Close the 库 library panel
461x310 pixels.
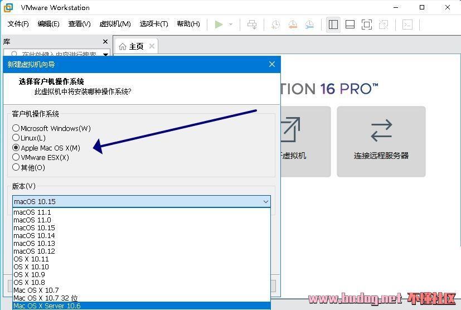[x=105, y=41]
